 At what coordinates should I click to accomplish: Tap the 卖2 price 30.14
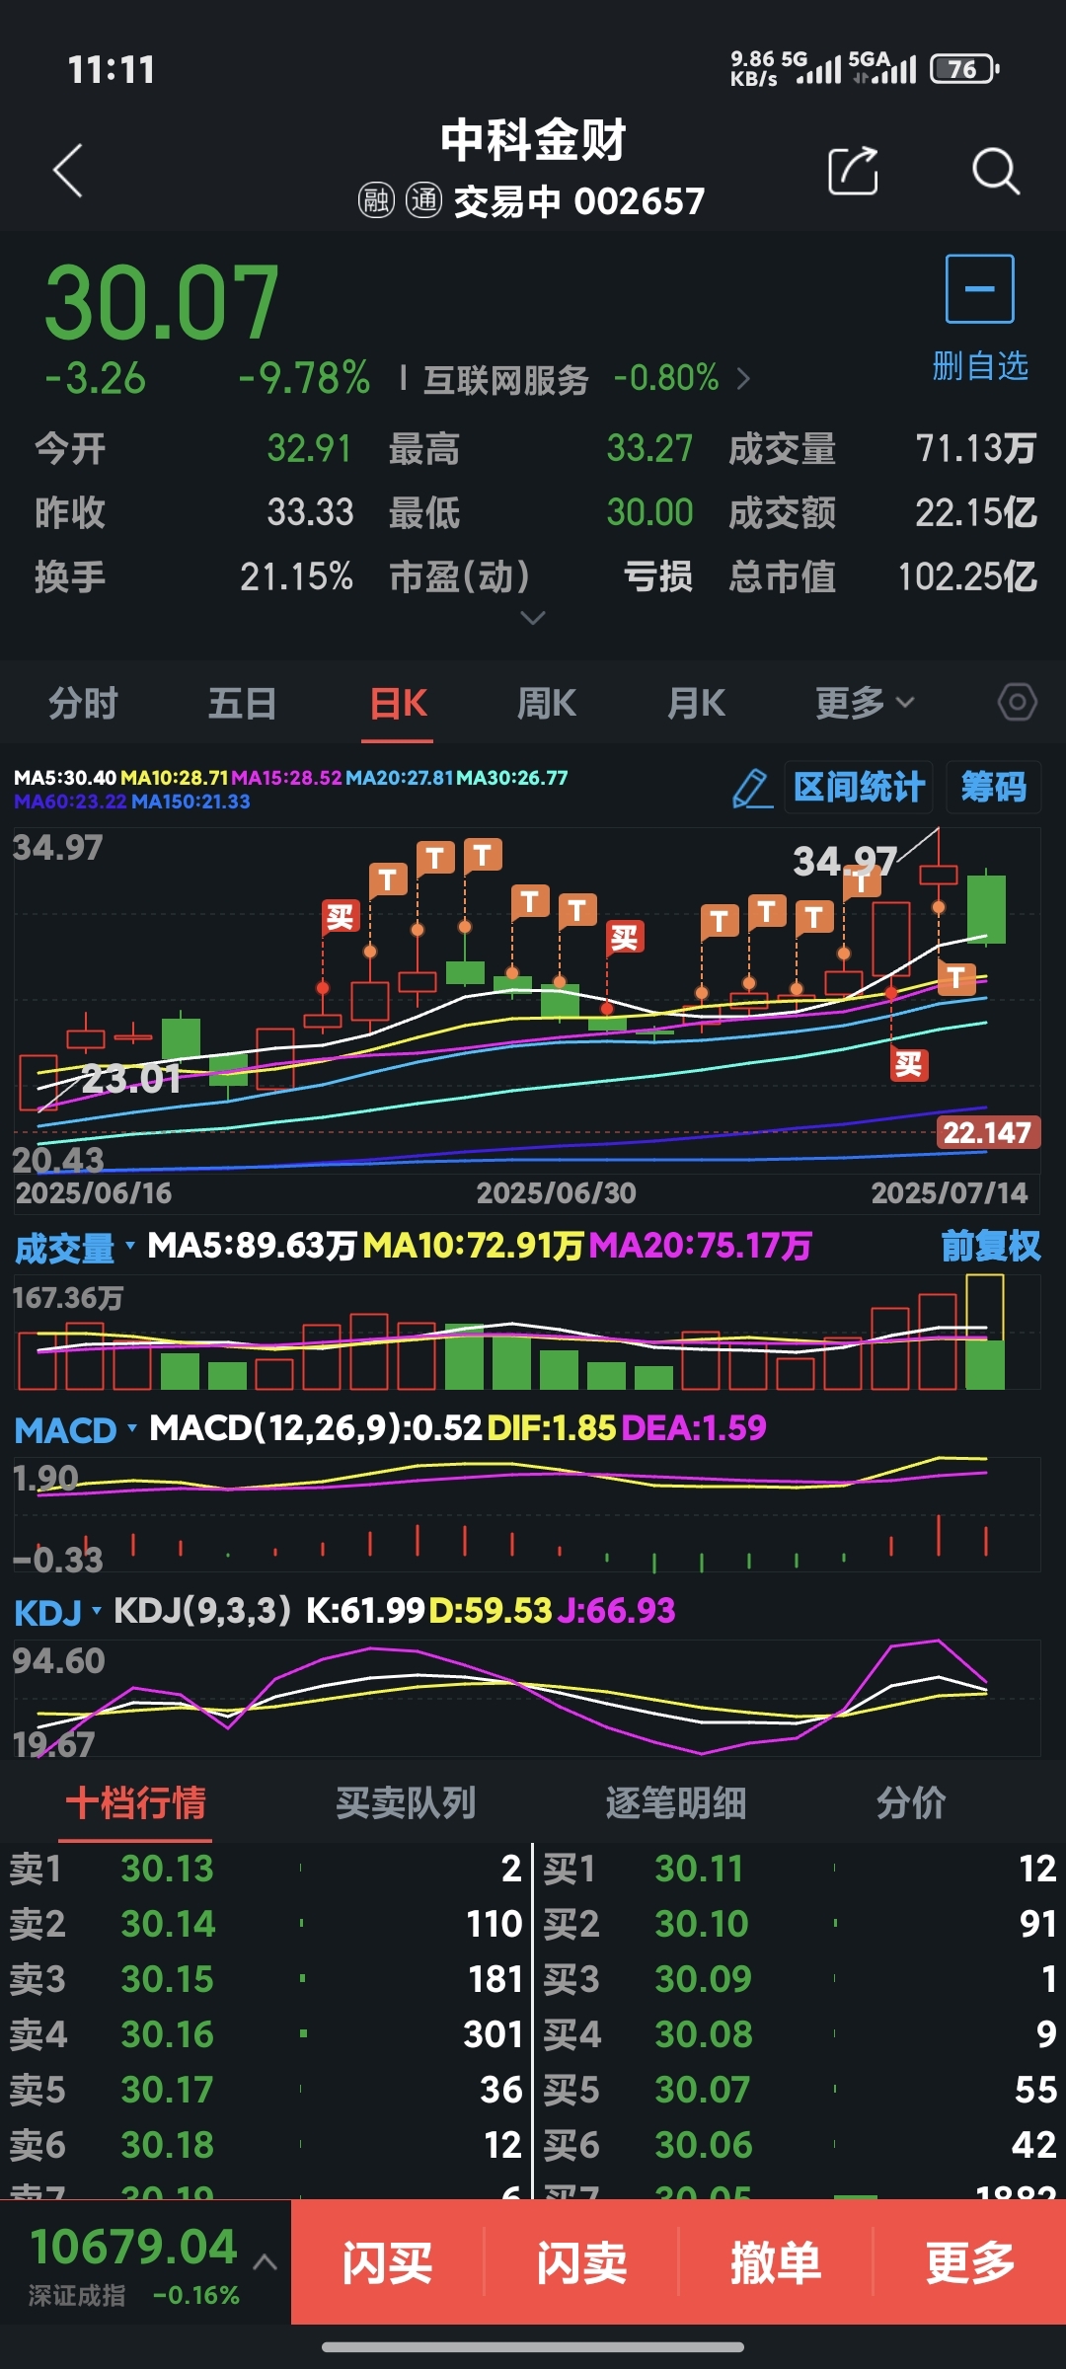pos(168,1924)
